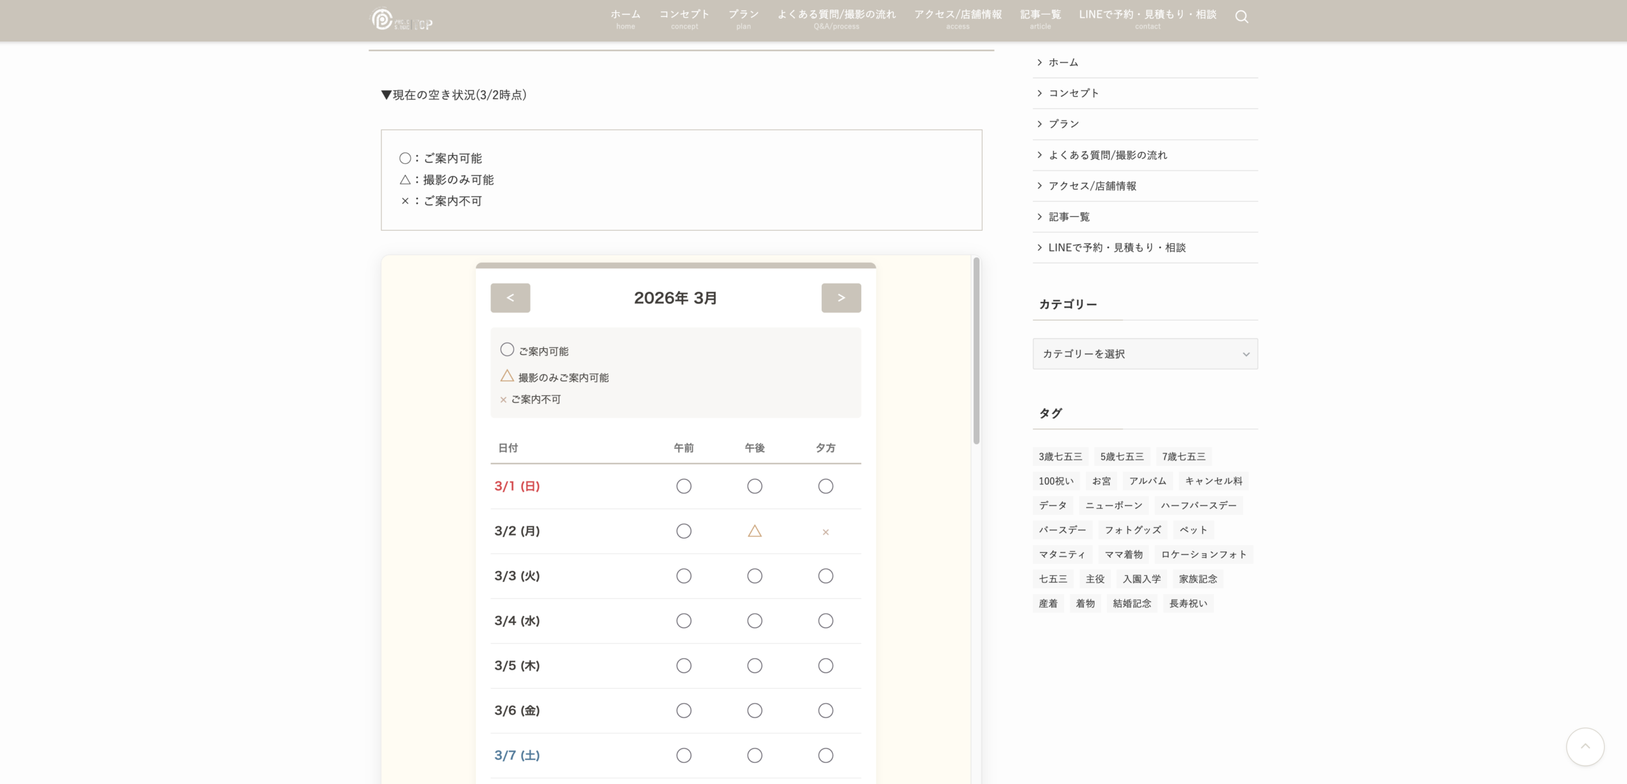Screen dimensions: 1627x784
Task: Open アクセス/店舗情報 in top navigation
Action: 958,18
